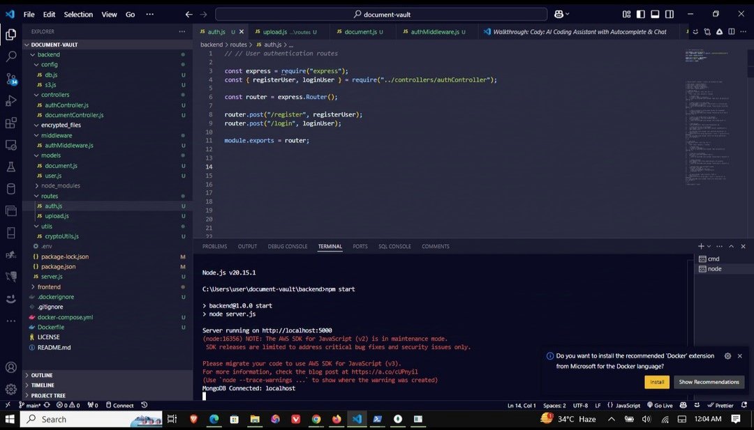Click Show Recommendations in the notification
Viewport: 754px width, 430px height.
(x=709, y=381)
